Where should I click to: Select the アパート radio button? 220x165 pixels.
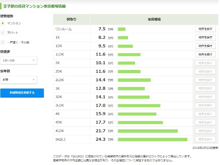3,33
